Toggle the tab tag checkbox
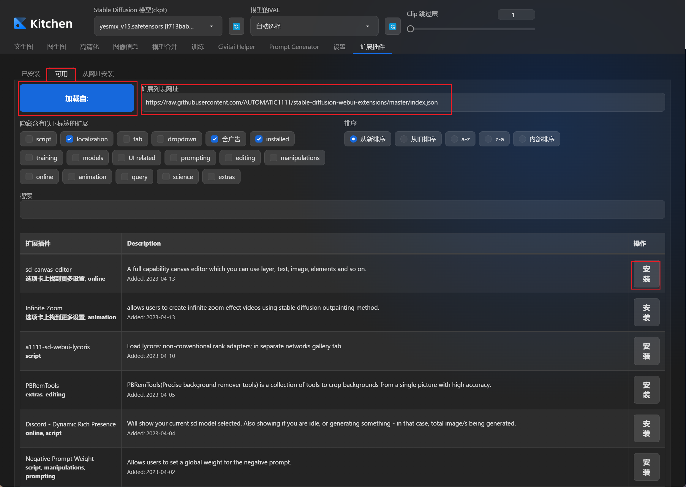 point(126,139)
